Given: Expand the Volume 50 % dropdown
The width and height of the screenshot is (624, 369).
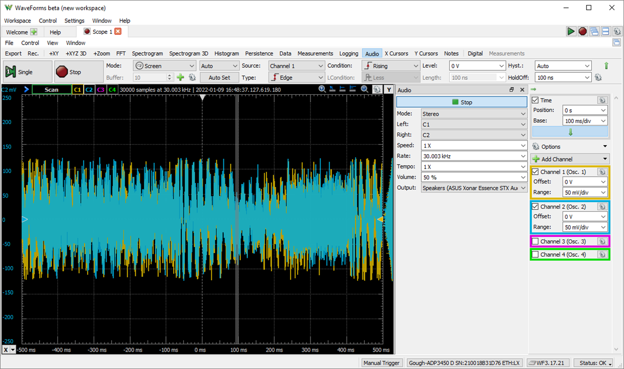Looking at the screenshot, I should tap(473, 177).
